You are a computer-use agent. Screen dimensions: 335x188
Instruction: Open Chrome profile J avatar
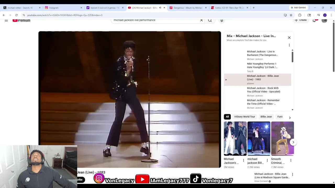pos(325,15)
